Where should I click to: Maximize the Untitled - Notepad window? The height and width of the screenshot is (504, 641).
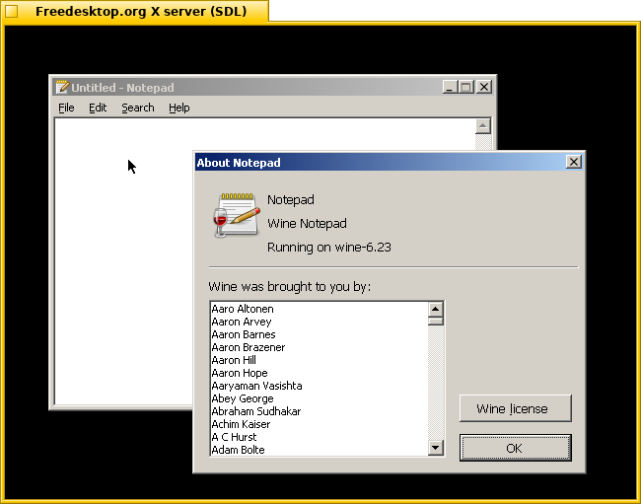tap(466, 87)
